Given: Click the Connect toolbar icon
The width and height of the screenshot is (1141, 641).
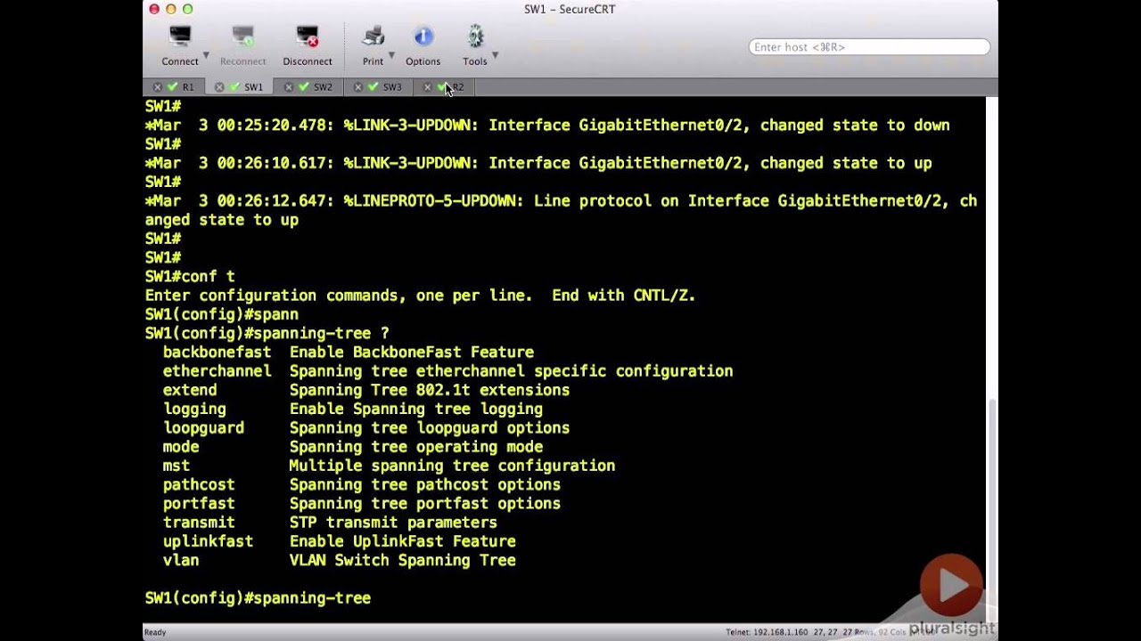Looking at the screenshot, I should pos(180,37).
